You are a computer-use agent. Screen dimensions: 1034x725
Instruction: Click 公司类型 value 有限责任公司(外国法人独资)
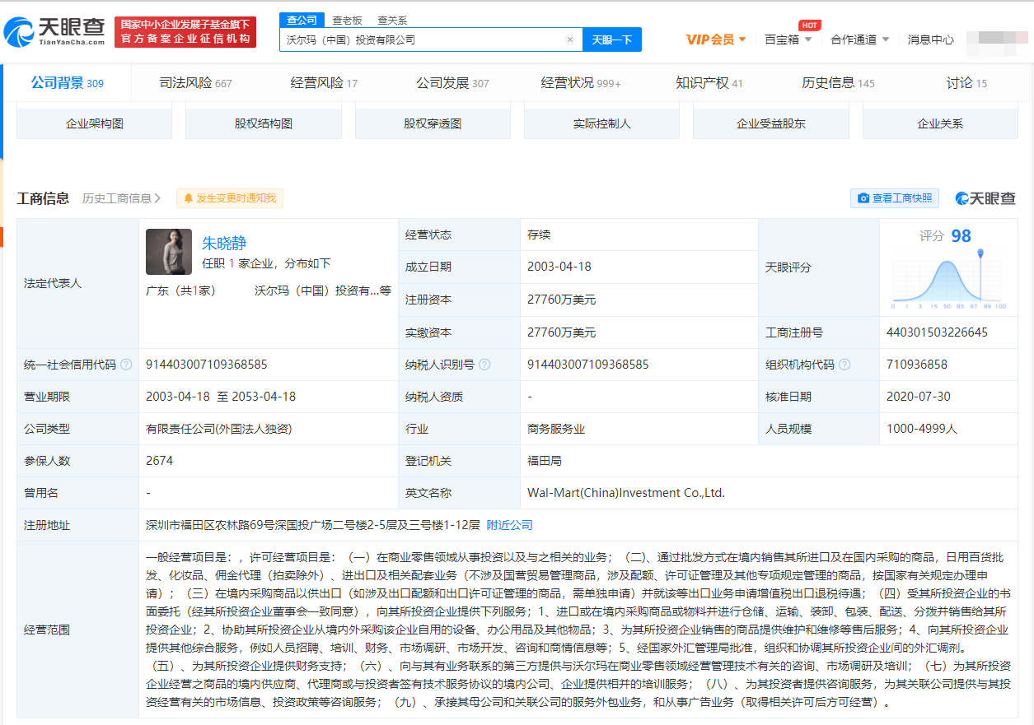click(219, 429)
